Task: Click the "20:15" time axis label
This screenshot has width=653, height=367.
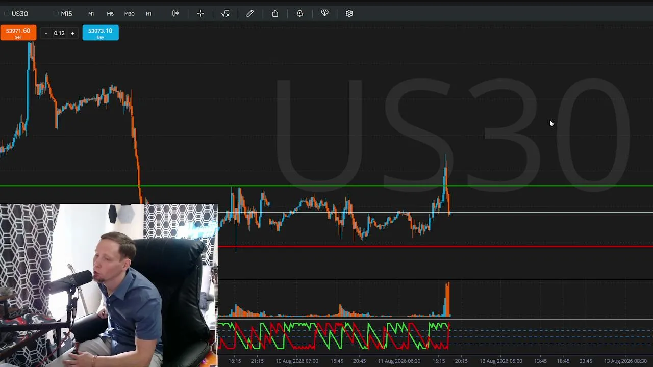Action: coord(461,361)
